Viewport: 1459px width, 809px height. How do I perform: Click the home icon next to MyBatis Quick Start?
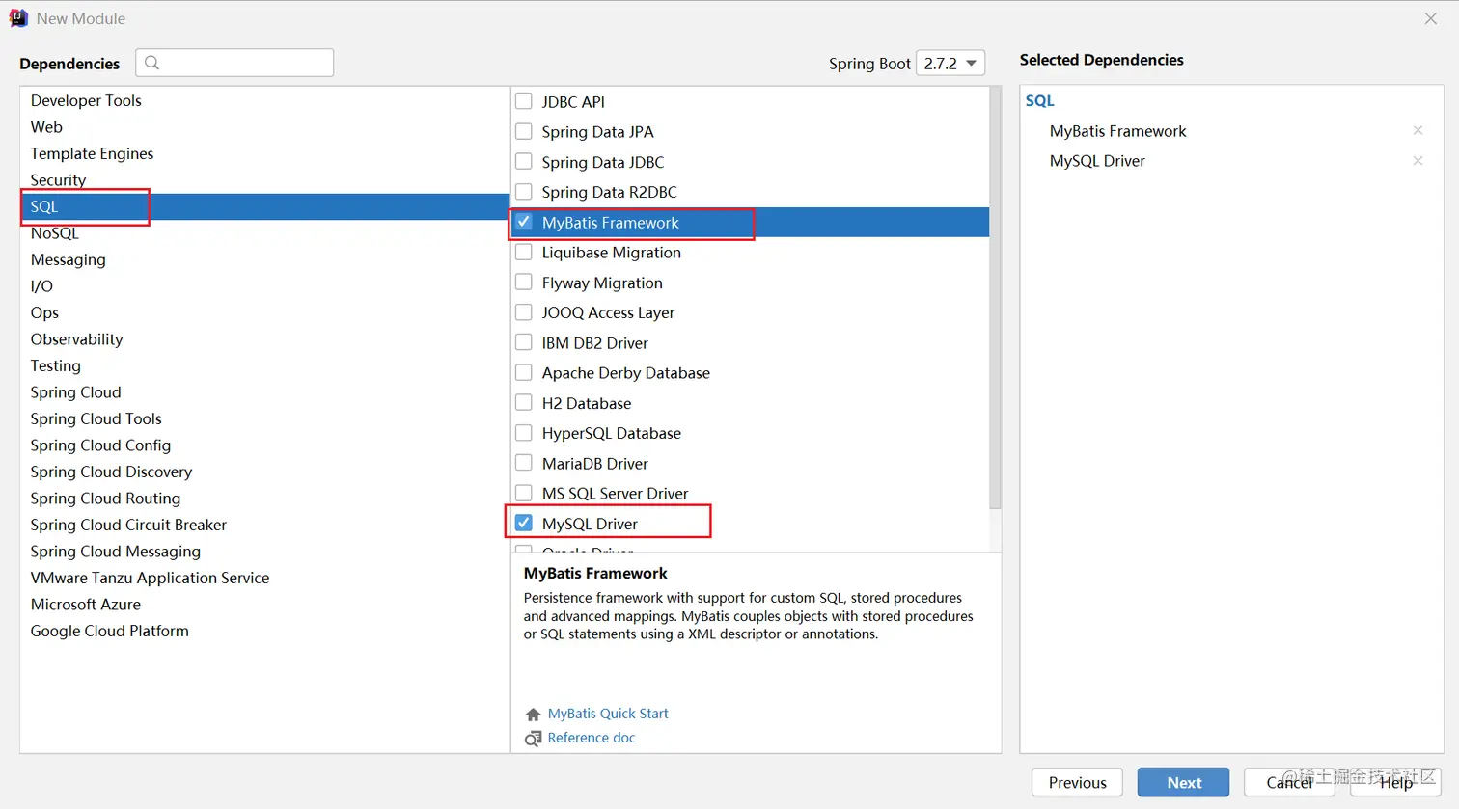point(533,715)
